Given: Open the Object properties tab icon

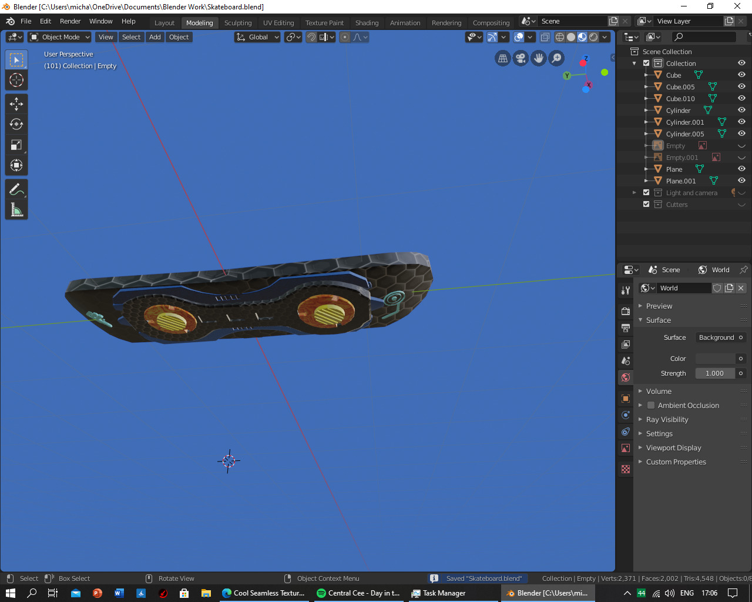Looking at the screenshot, I should click(x=626, y=399).
